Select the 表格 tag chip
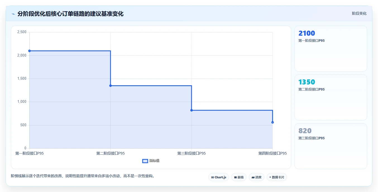Image resolution: width=378 pixels, height=192 pixels. (239, 177)
